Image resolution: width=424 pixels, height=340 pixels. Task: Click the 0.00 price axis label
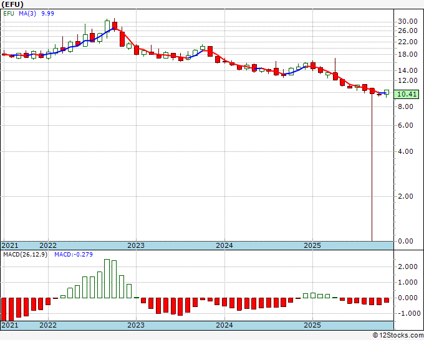[x=406, y=241]
